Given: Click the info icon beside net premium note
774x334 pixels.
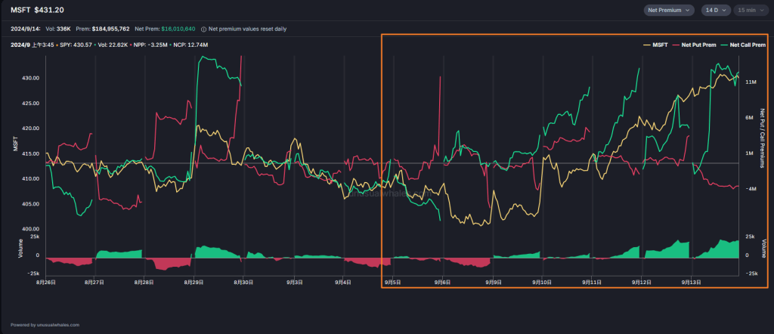Looking at the screenshot, I should tap(203, 29).
